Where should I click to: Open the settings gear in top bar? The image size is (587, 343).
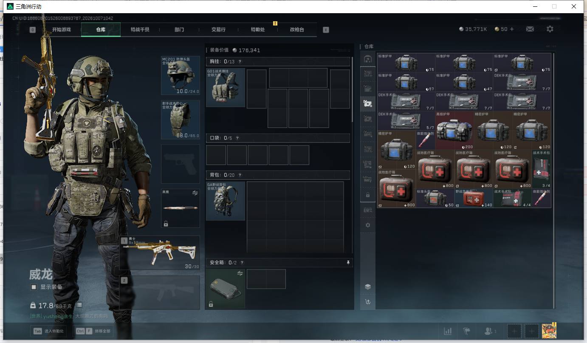[550, 29]
